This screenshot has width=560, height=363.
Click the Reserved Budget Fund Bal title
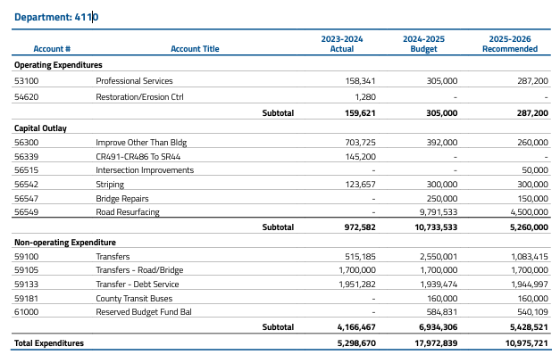coord(143,312)
